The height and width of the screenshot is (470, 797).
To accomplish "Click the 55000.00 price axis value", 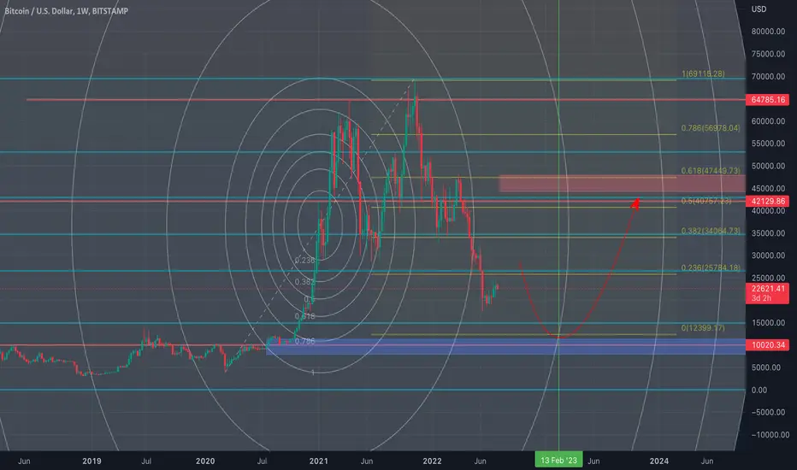I will pos(768,144).
